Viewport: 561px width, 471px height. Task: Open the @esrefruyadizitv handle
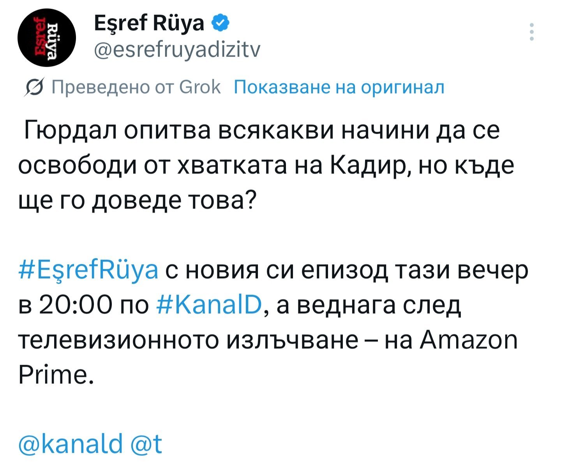pyautogui.click(x=177, y=49)
